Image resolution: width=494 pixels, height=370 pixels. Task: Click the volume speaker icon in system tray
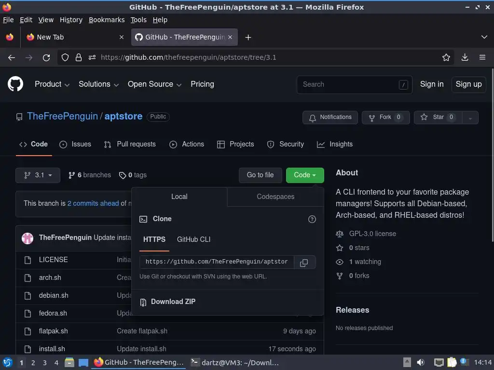[421, 362]
